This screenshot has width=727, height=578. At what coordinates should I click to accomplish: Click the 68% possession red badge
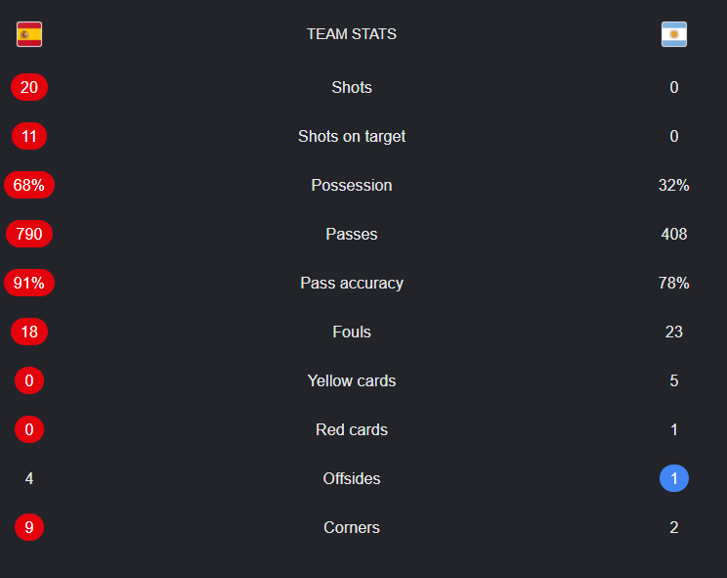pos(29,185)
